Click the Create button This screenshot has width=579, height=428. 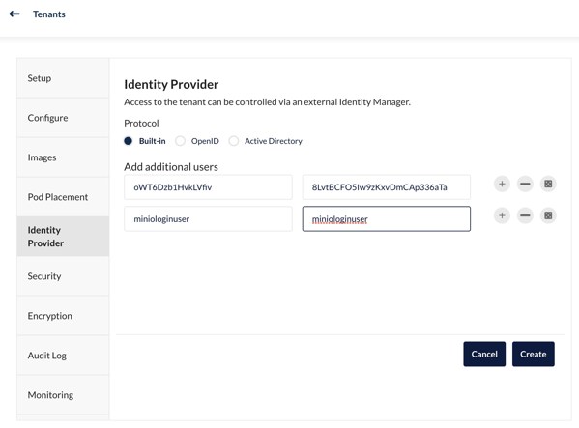pos(534,355)
